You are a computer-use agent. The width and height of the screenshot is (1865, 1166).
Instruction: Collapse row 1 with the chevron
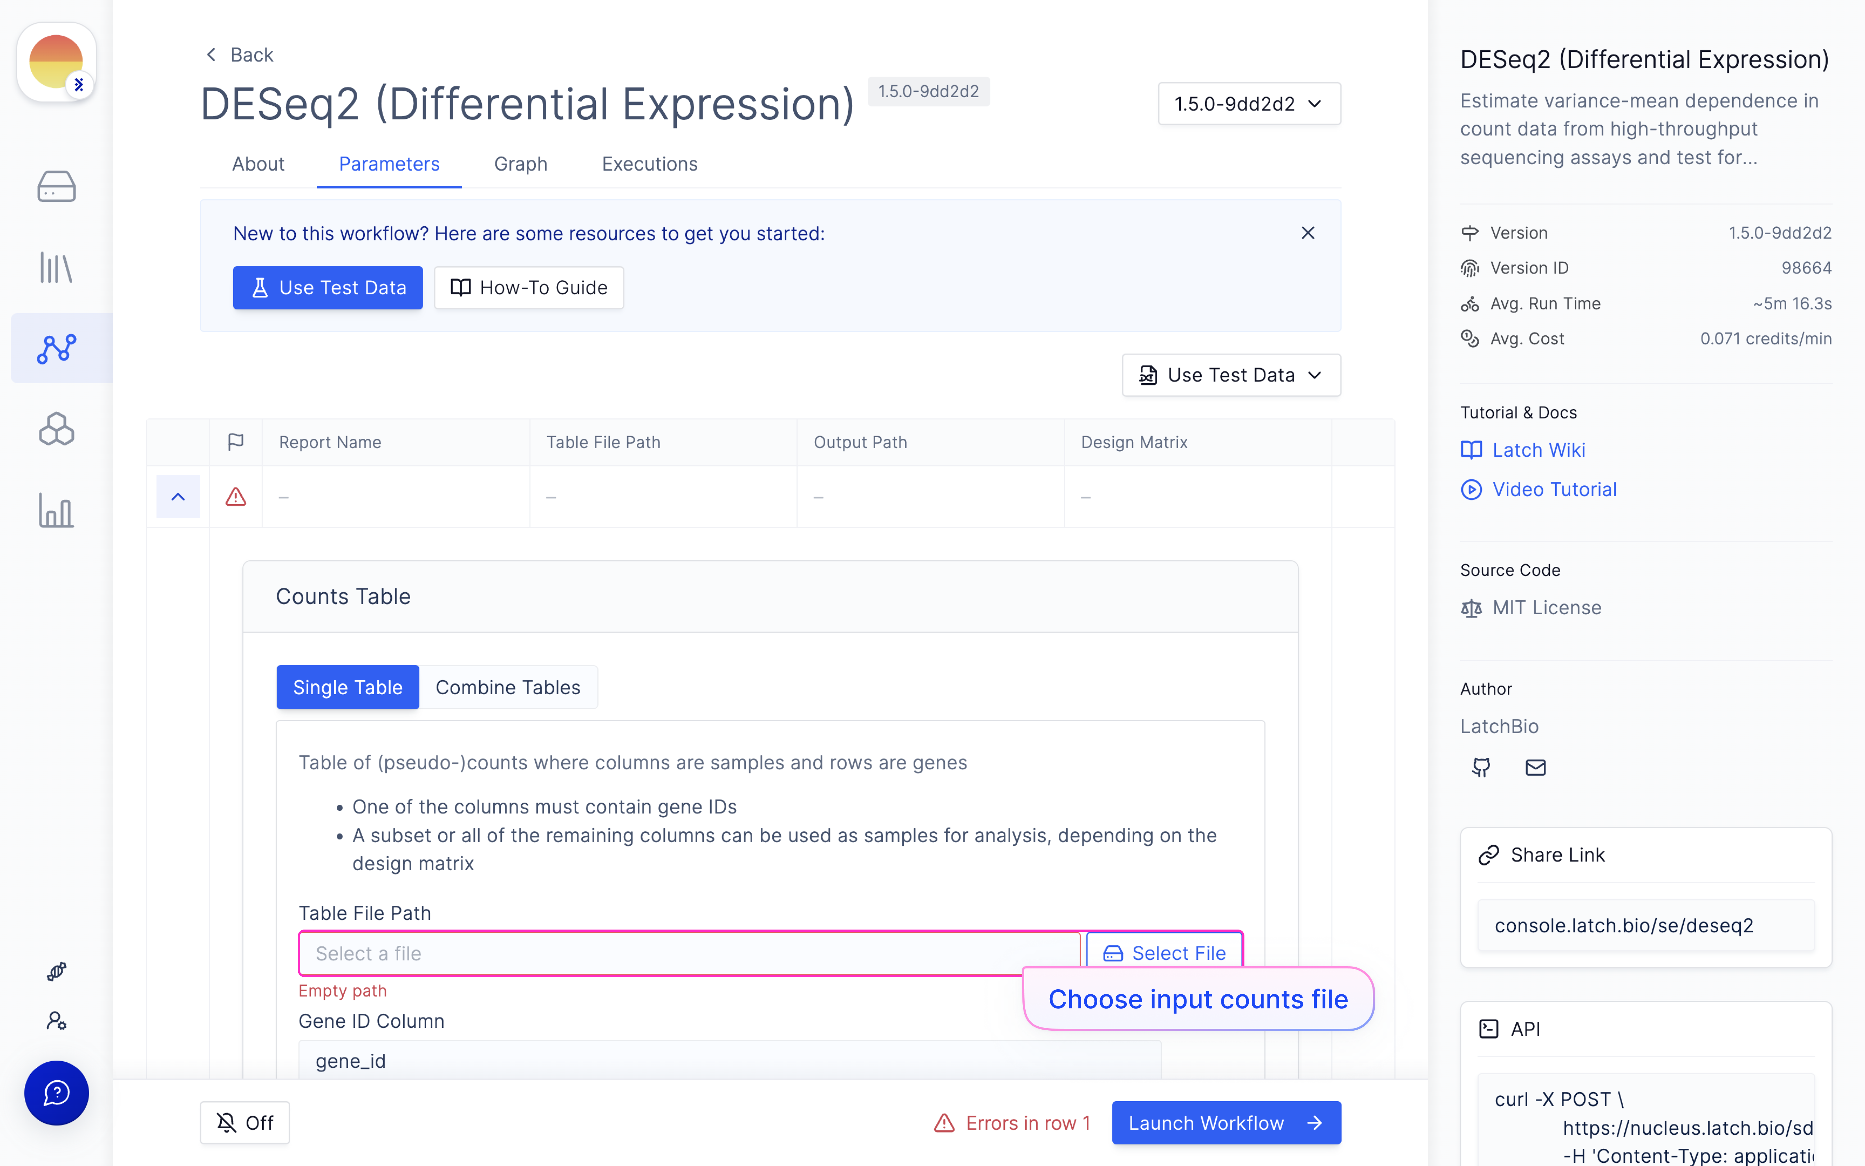178,497
